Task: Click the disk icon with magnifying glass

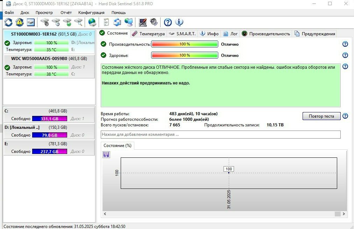Action: [78, 22]
